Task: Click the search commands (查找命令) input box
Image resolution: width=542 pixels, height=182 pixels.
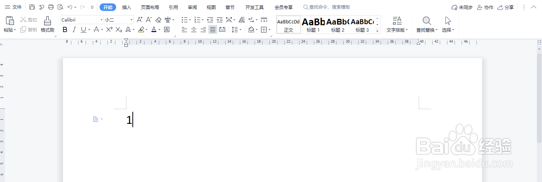Action: click(x=327, y=7)
